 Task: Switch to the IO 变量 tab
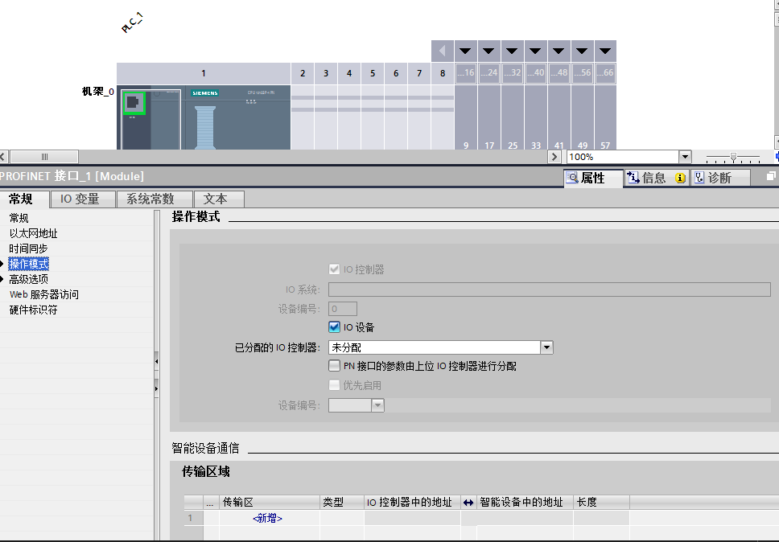click(83, 199)
